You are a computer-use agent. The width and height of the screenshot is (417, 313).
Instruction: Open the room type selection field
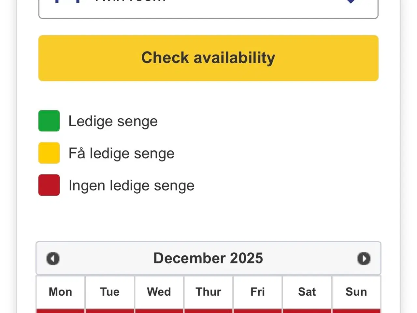coord(208,8)
